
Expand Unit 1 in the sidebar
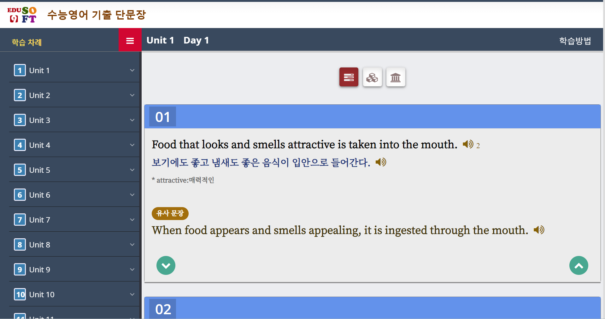pos(74,70)
